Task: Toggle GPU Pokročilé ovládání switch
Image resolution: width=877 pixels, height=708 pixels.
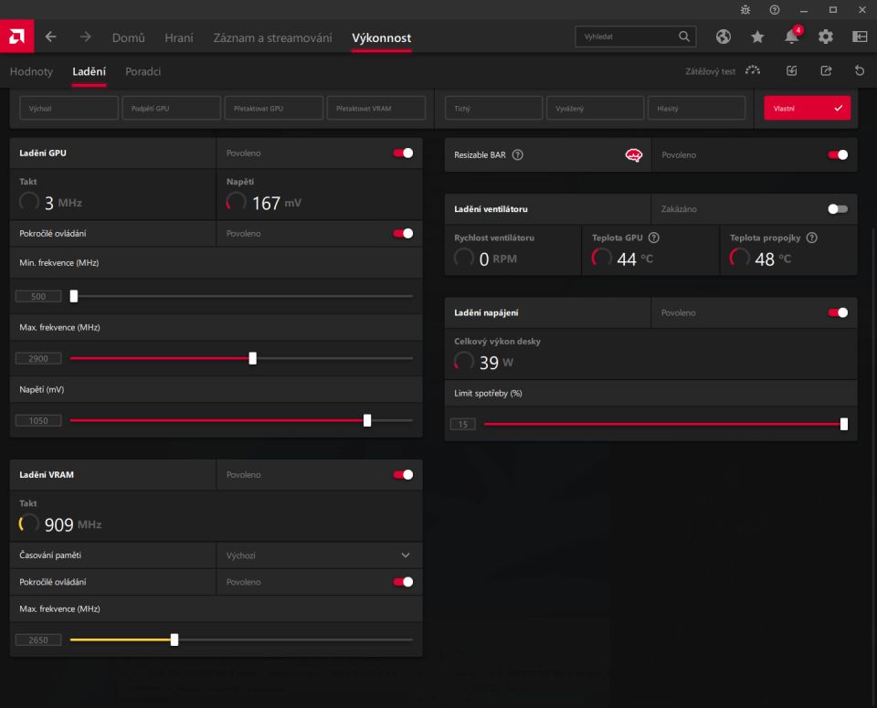Action: 403,234
